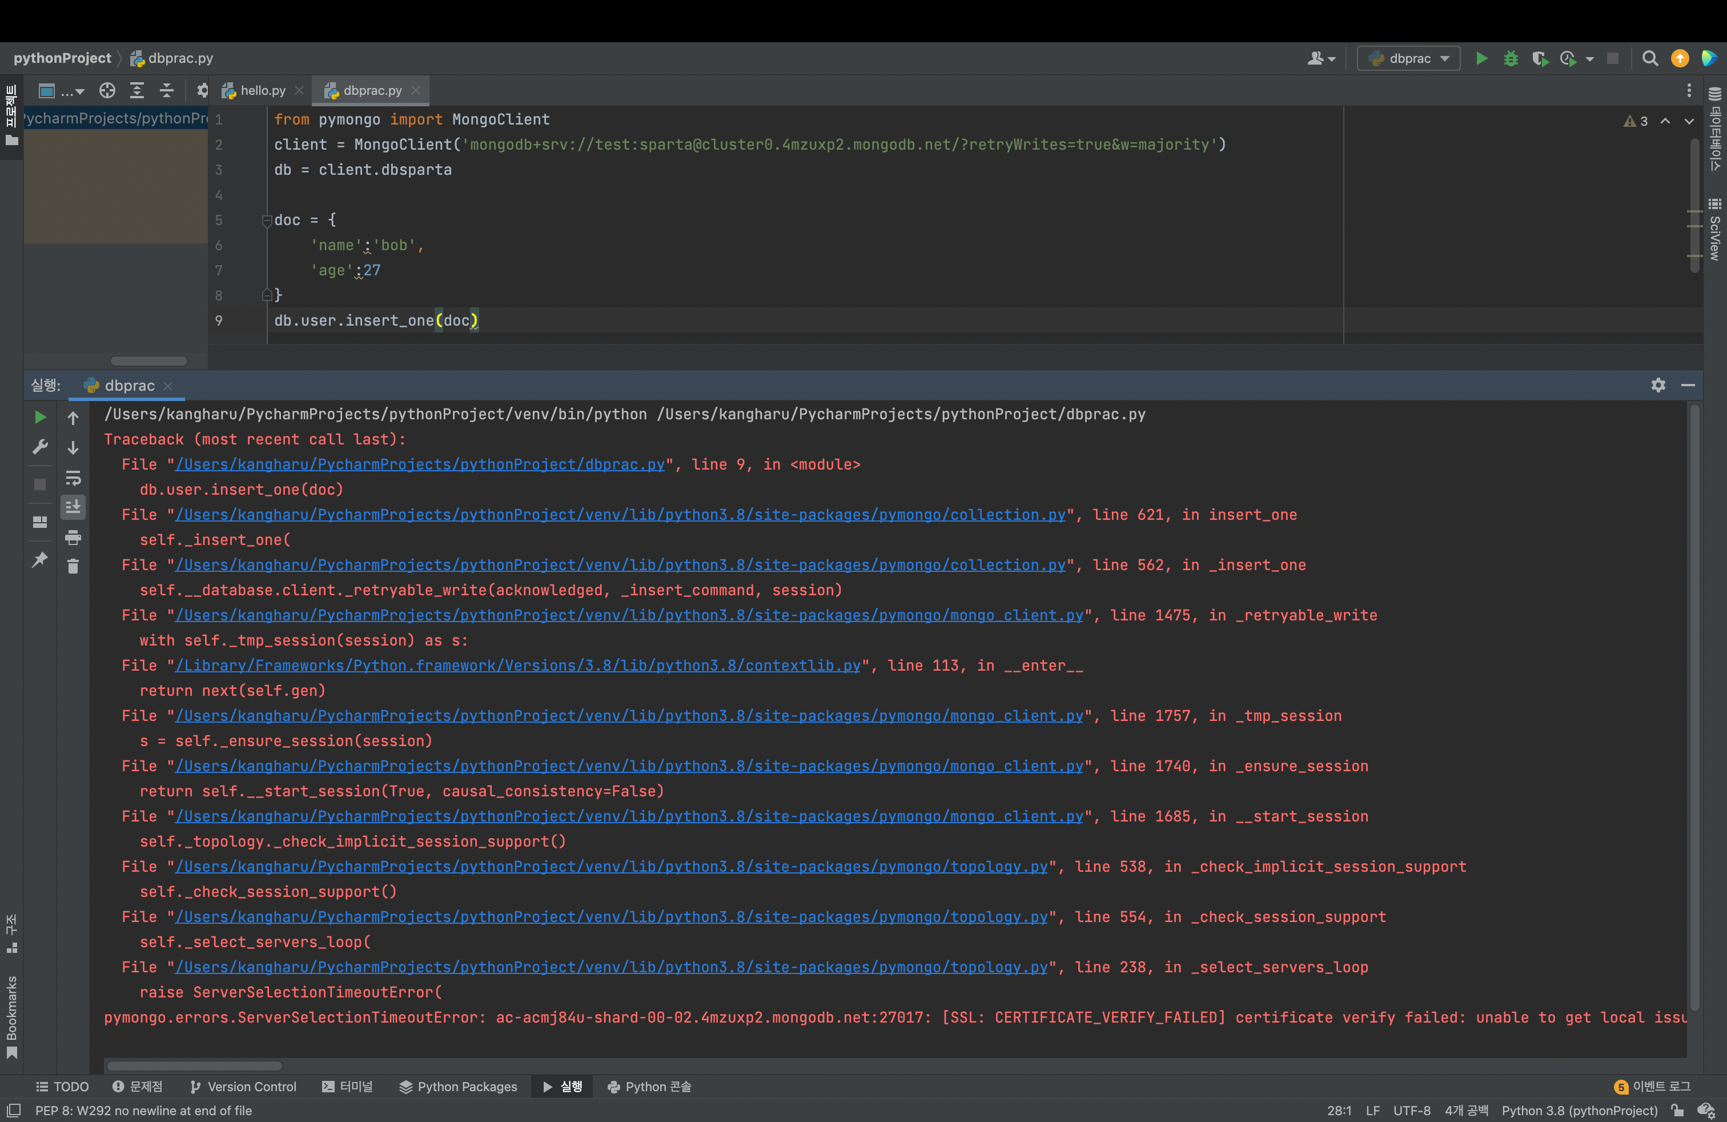1727x1122 pixels.
Task: Expand all items in Project panel
Action: click(x=136, y=91)
